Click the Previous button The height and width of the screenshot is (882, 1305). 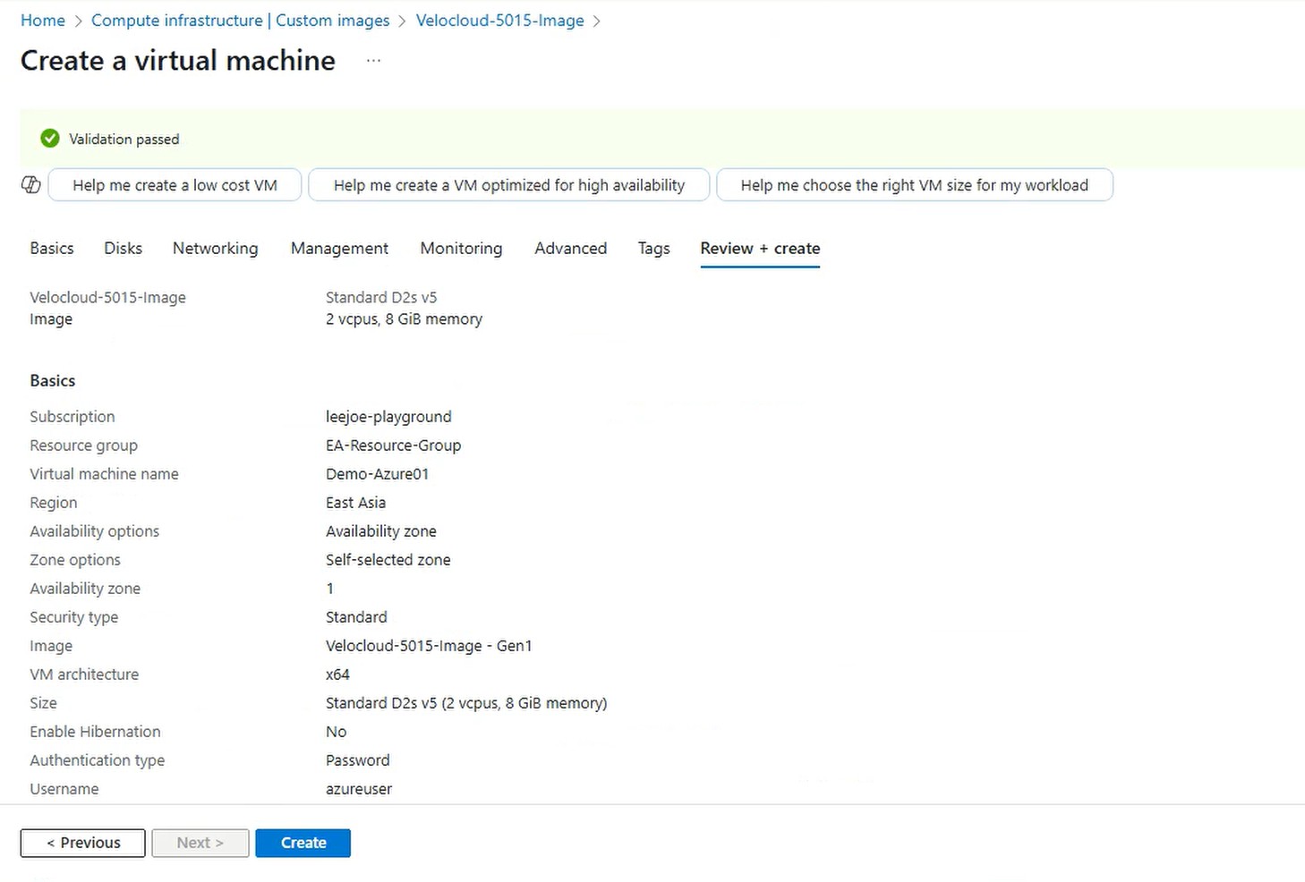[83, 843]
